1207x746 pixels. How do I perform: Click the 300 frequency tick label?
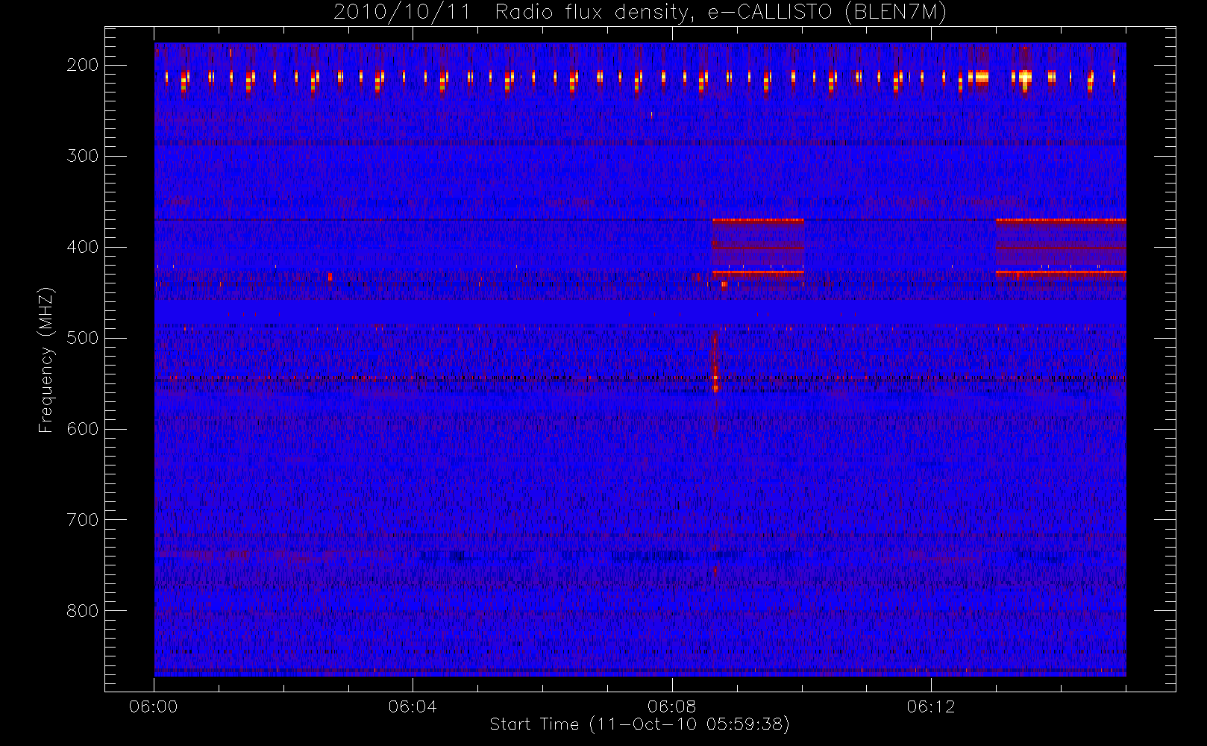point(82,156)
